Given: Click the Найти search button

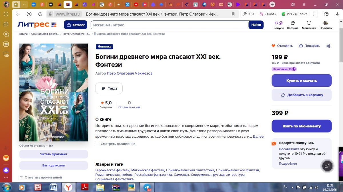Looking at the screenshot, I should 256,25.
